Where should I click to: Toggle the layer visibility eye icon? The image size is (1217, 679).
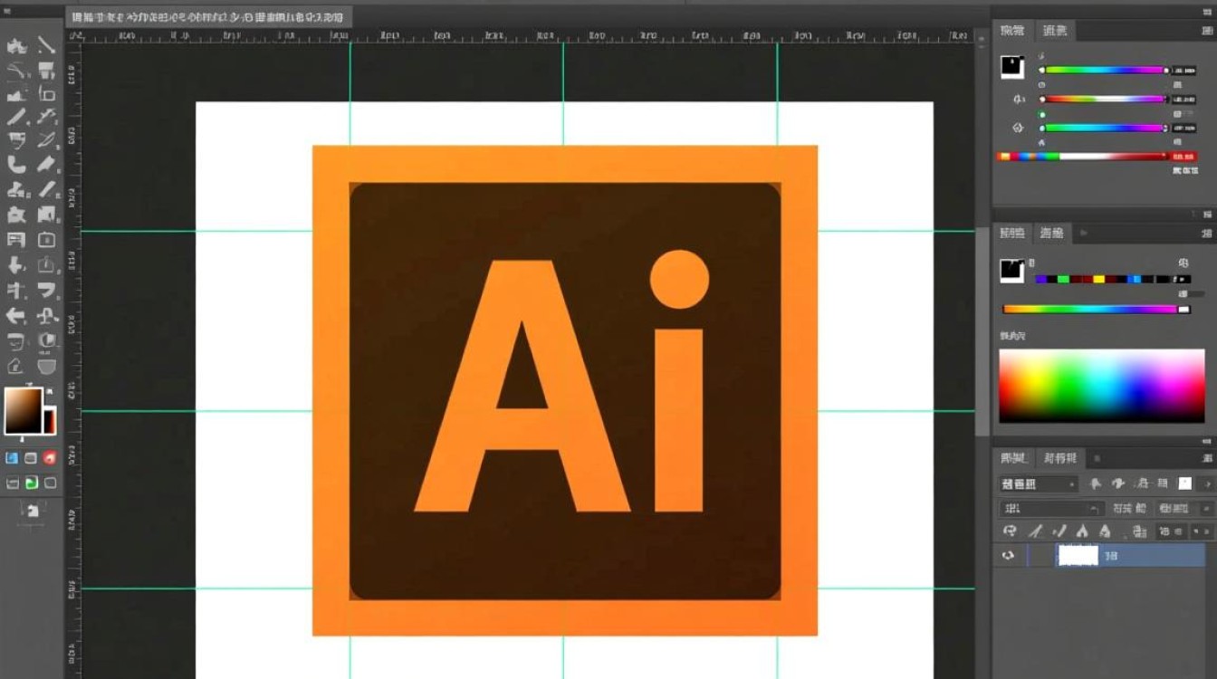(1008, 555)
